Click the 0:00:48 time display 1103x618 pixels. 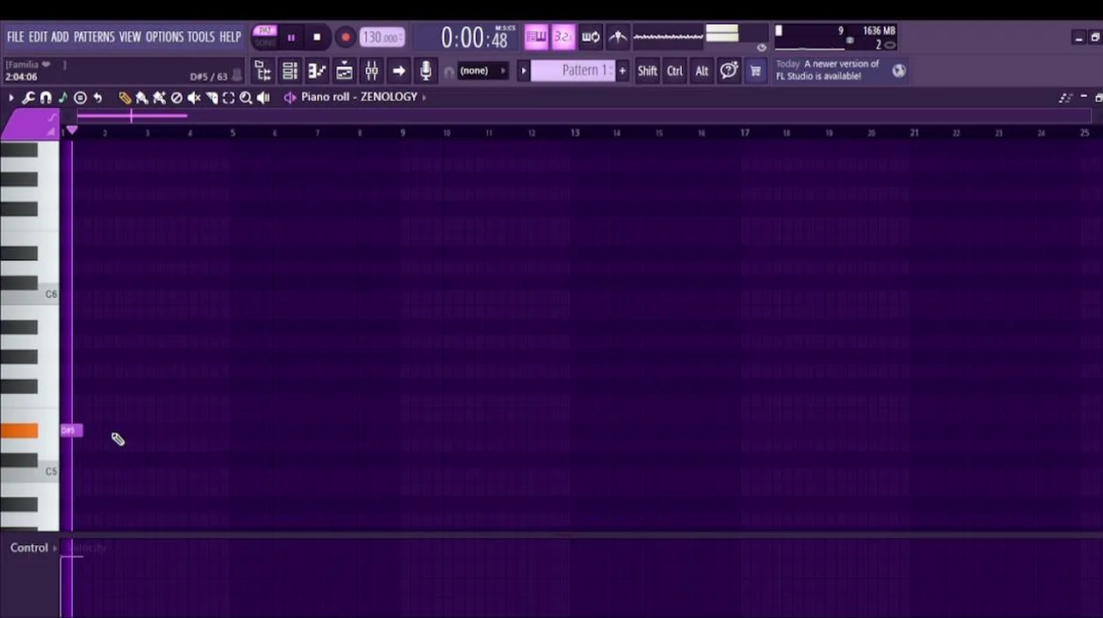[475, 38]
